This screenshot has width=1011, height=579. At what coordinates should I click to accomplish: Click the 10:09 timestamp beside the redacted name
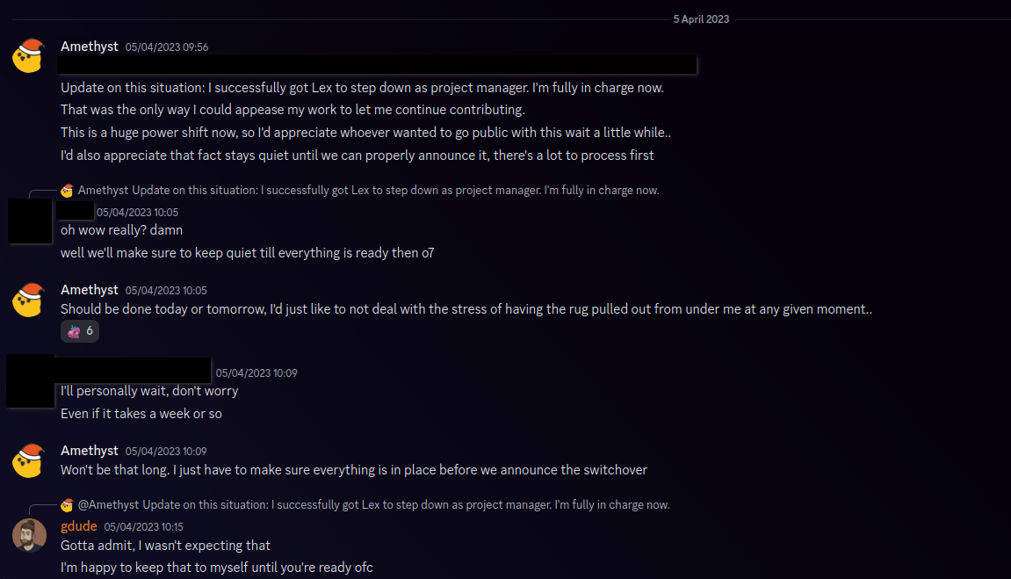coord(256,373)
